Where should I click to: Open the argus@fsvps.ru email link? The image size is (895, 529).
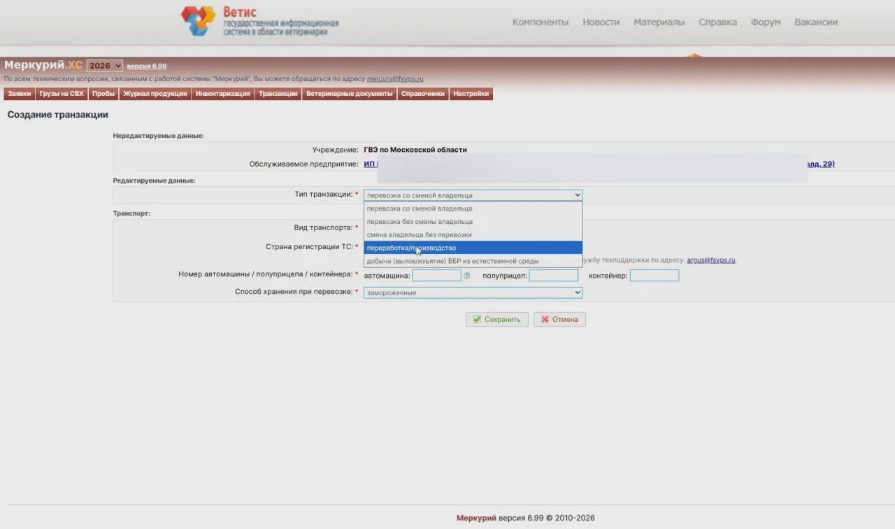pos(711,260)
